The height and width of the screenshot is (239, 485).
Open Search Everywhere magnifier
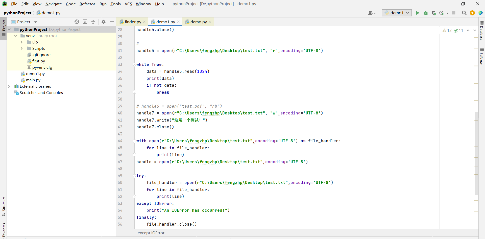pos(464,13)
